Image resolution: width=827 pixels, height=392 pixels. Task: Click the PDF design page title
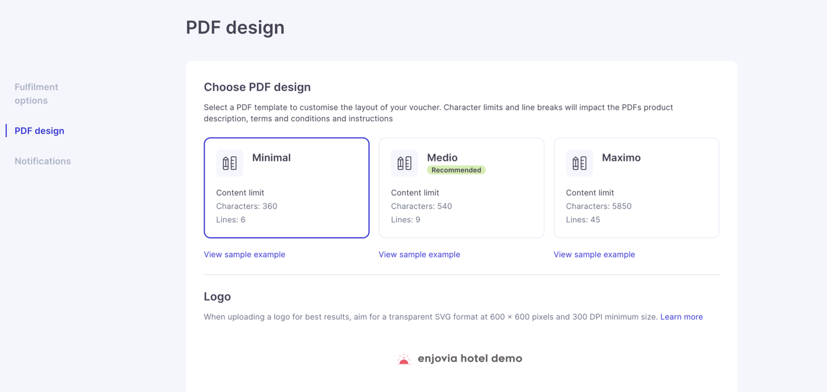tap(235, 28)
